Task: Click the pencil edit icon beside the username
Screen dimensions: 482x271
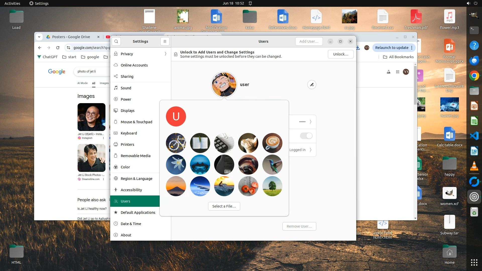Action: (x=312, y=85)
